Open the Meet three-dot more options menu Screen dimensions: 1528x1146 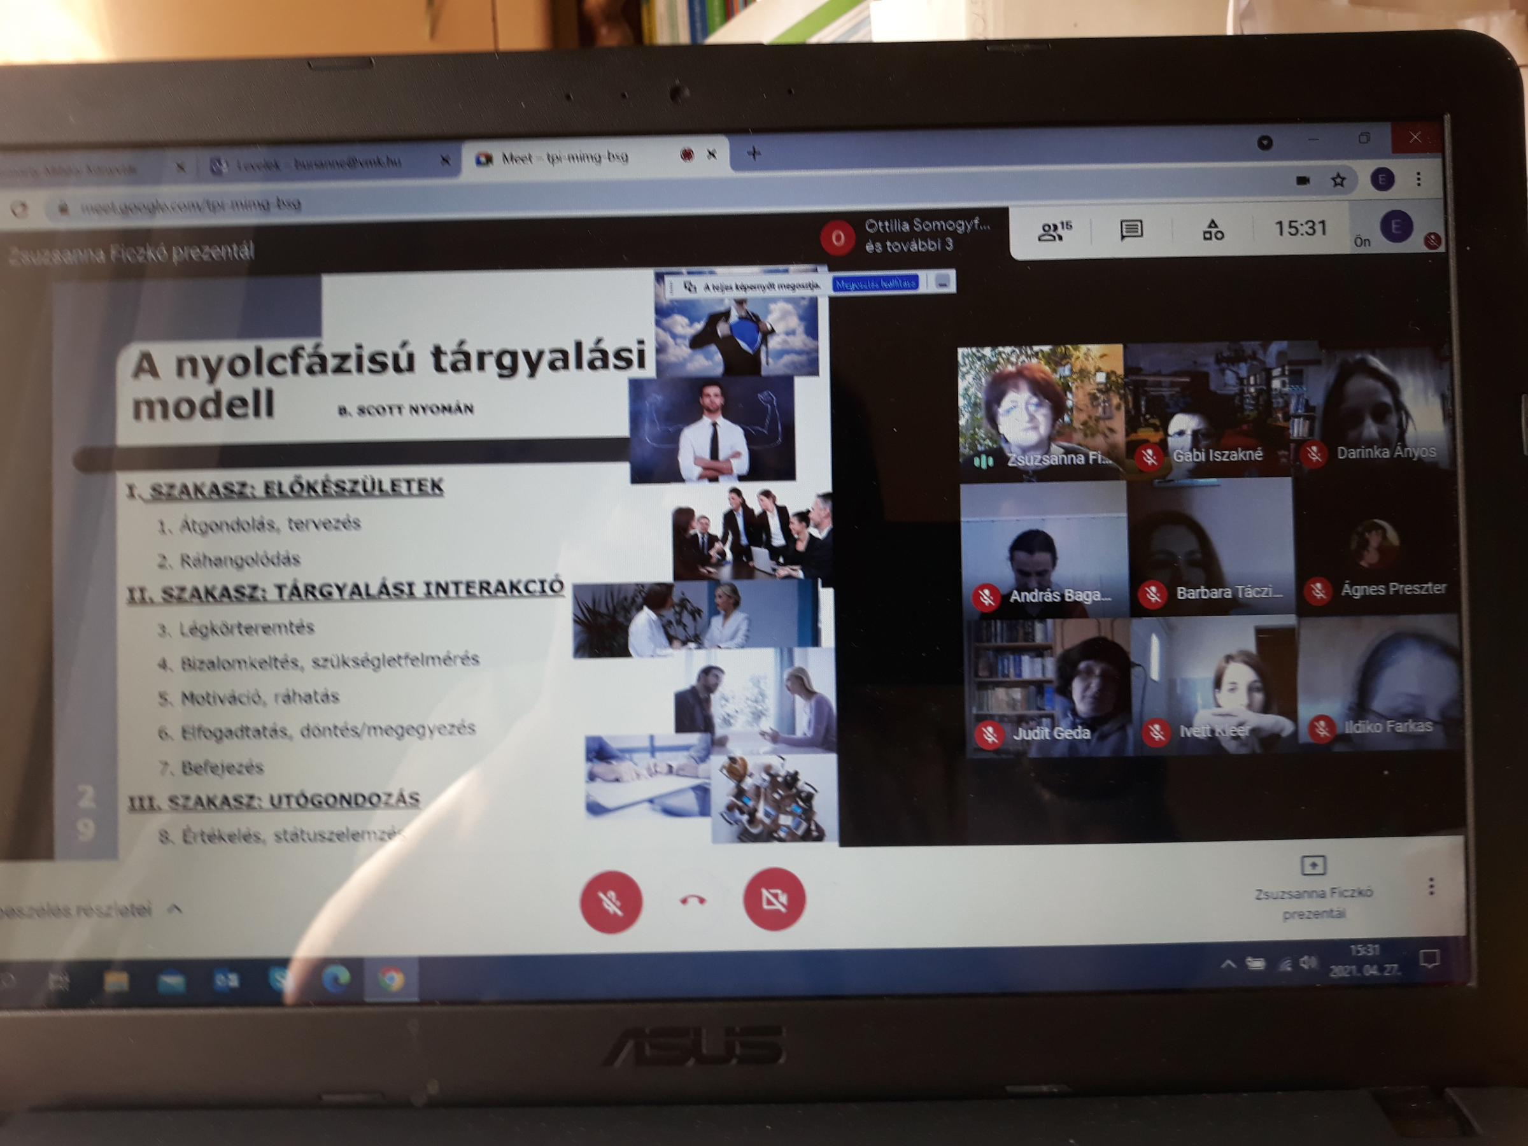coord(1431,886)
